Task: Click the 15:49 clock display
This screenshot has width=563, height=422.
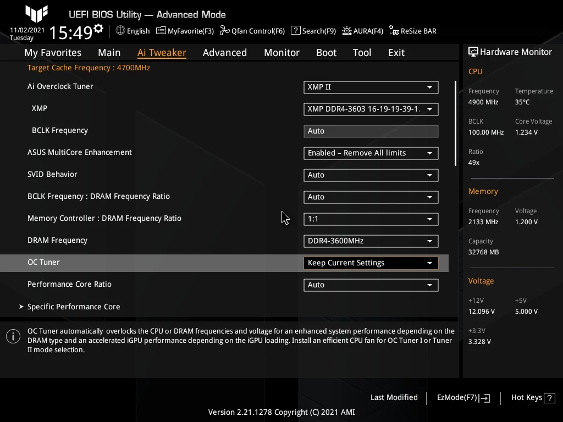Action: 71,32
